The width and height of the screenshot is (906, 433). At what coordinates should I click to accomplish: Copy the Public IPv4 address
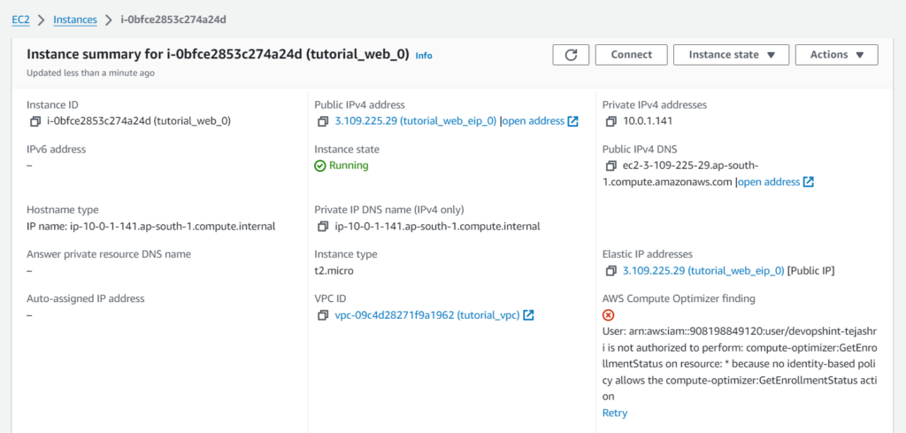tap(323, 121)
